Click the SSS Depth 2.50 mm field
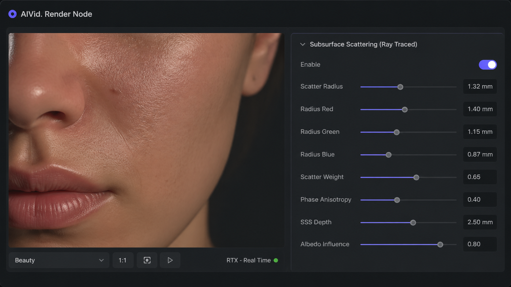The width and height of the screenshot is (511, 287). pos(480,222)
